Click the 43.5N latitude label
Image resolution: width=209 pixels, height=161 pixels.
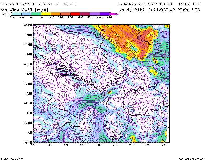(28, 64)
